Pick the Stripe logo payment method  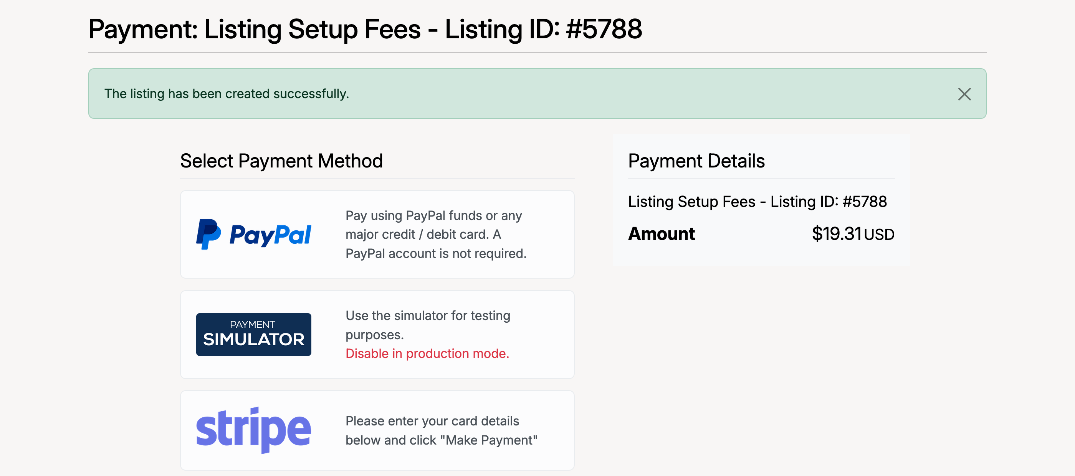253,430
